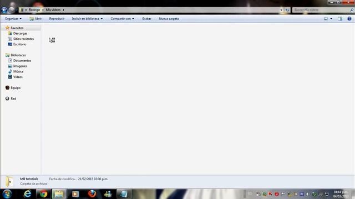
Task: Click the folder icon in the details pane
Action: tap(9, 182)
